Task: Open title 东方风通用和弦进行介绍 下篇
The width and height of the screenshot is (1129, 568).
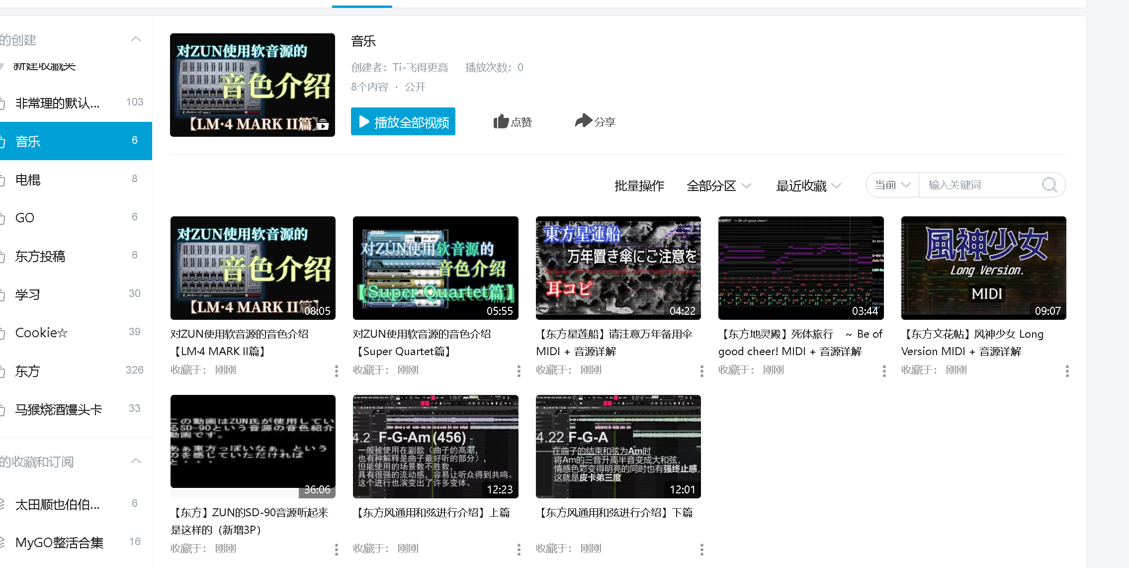Action: (x=614, y=513)
